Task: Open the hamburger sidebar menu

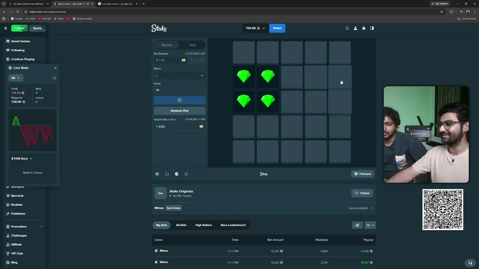Action: click(6, 28)
